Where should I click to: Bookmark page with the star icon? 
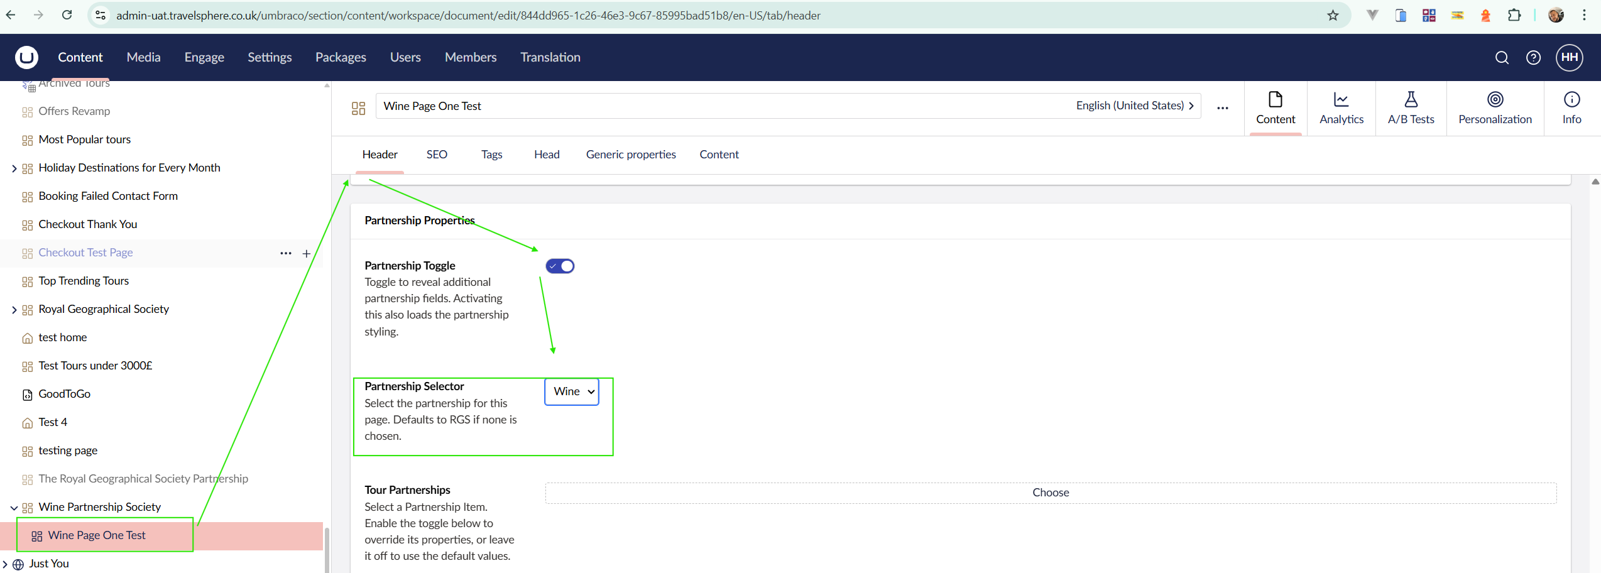[x=1333, y=16]
